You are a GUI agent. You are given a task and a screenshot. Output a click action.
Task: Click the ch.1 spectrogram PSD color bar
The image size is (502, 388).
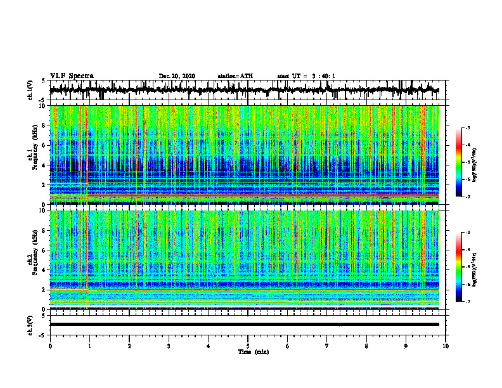point(458,162)
